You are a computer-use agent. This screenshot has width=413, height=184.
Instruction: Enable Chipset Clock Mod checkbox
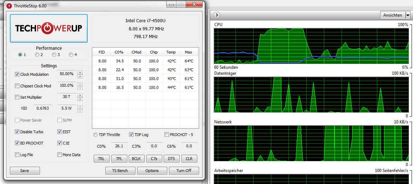click(17, 86)
